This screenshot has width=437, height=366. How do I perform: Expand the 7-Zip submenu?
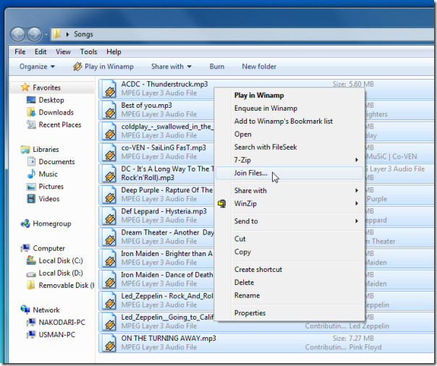(357, 160)
